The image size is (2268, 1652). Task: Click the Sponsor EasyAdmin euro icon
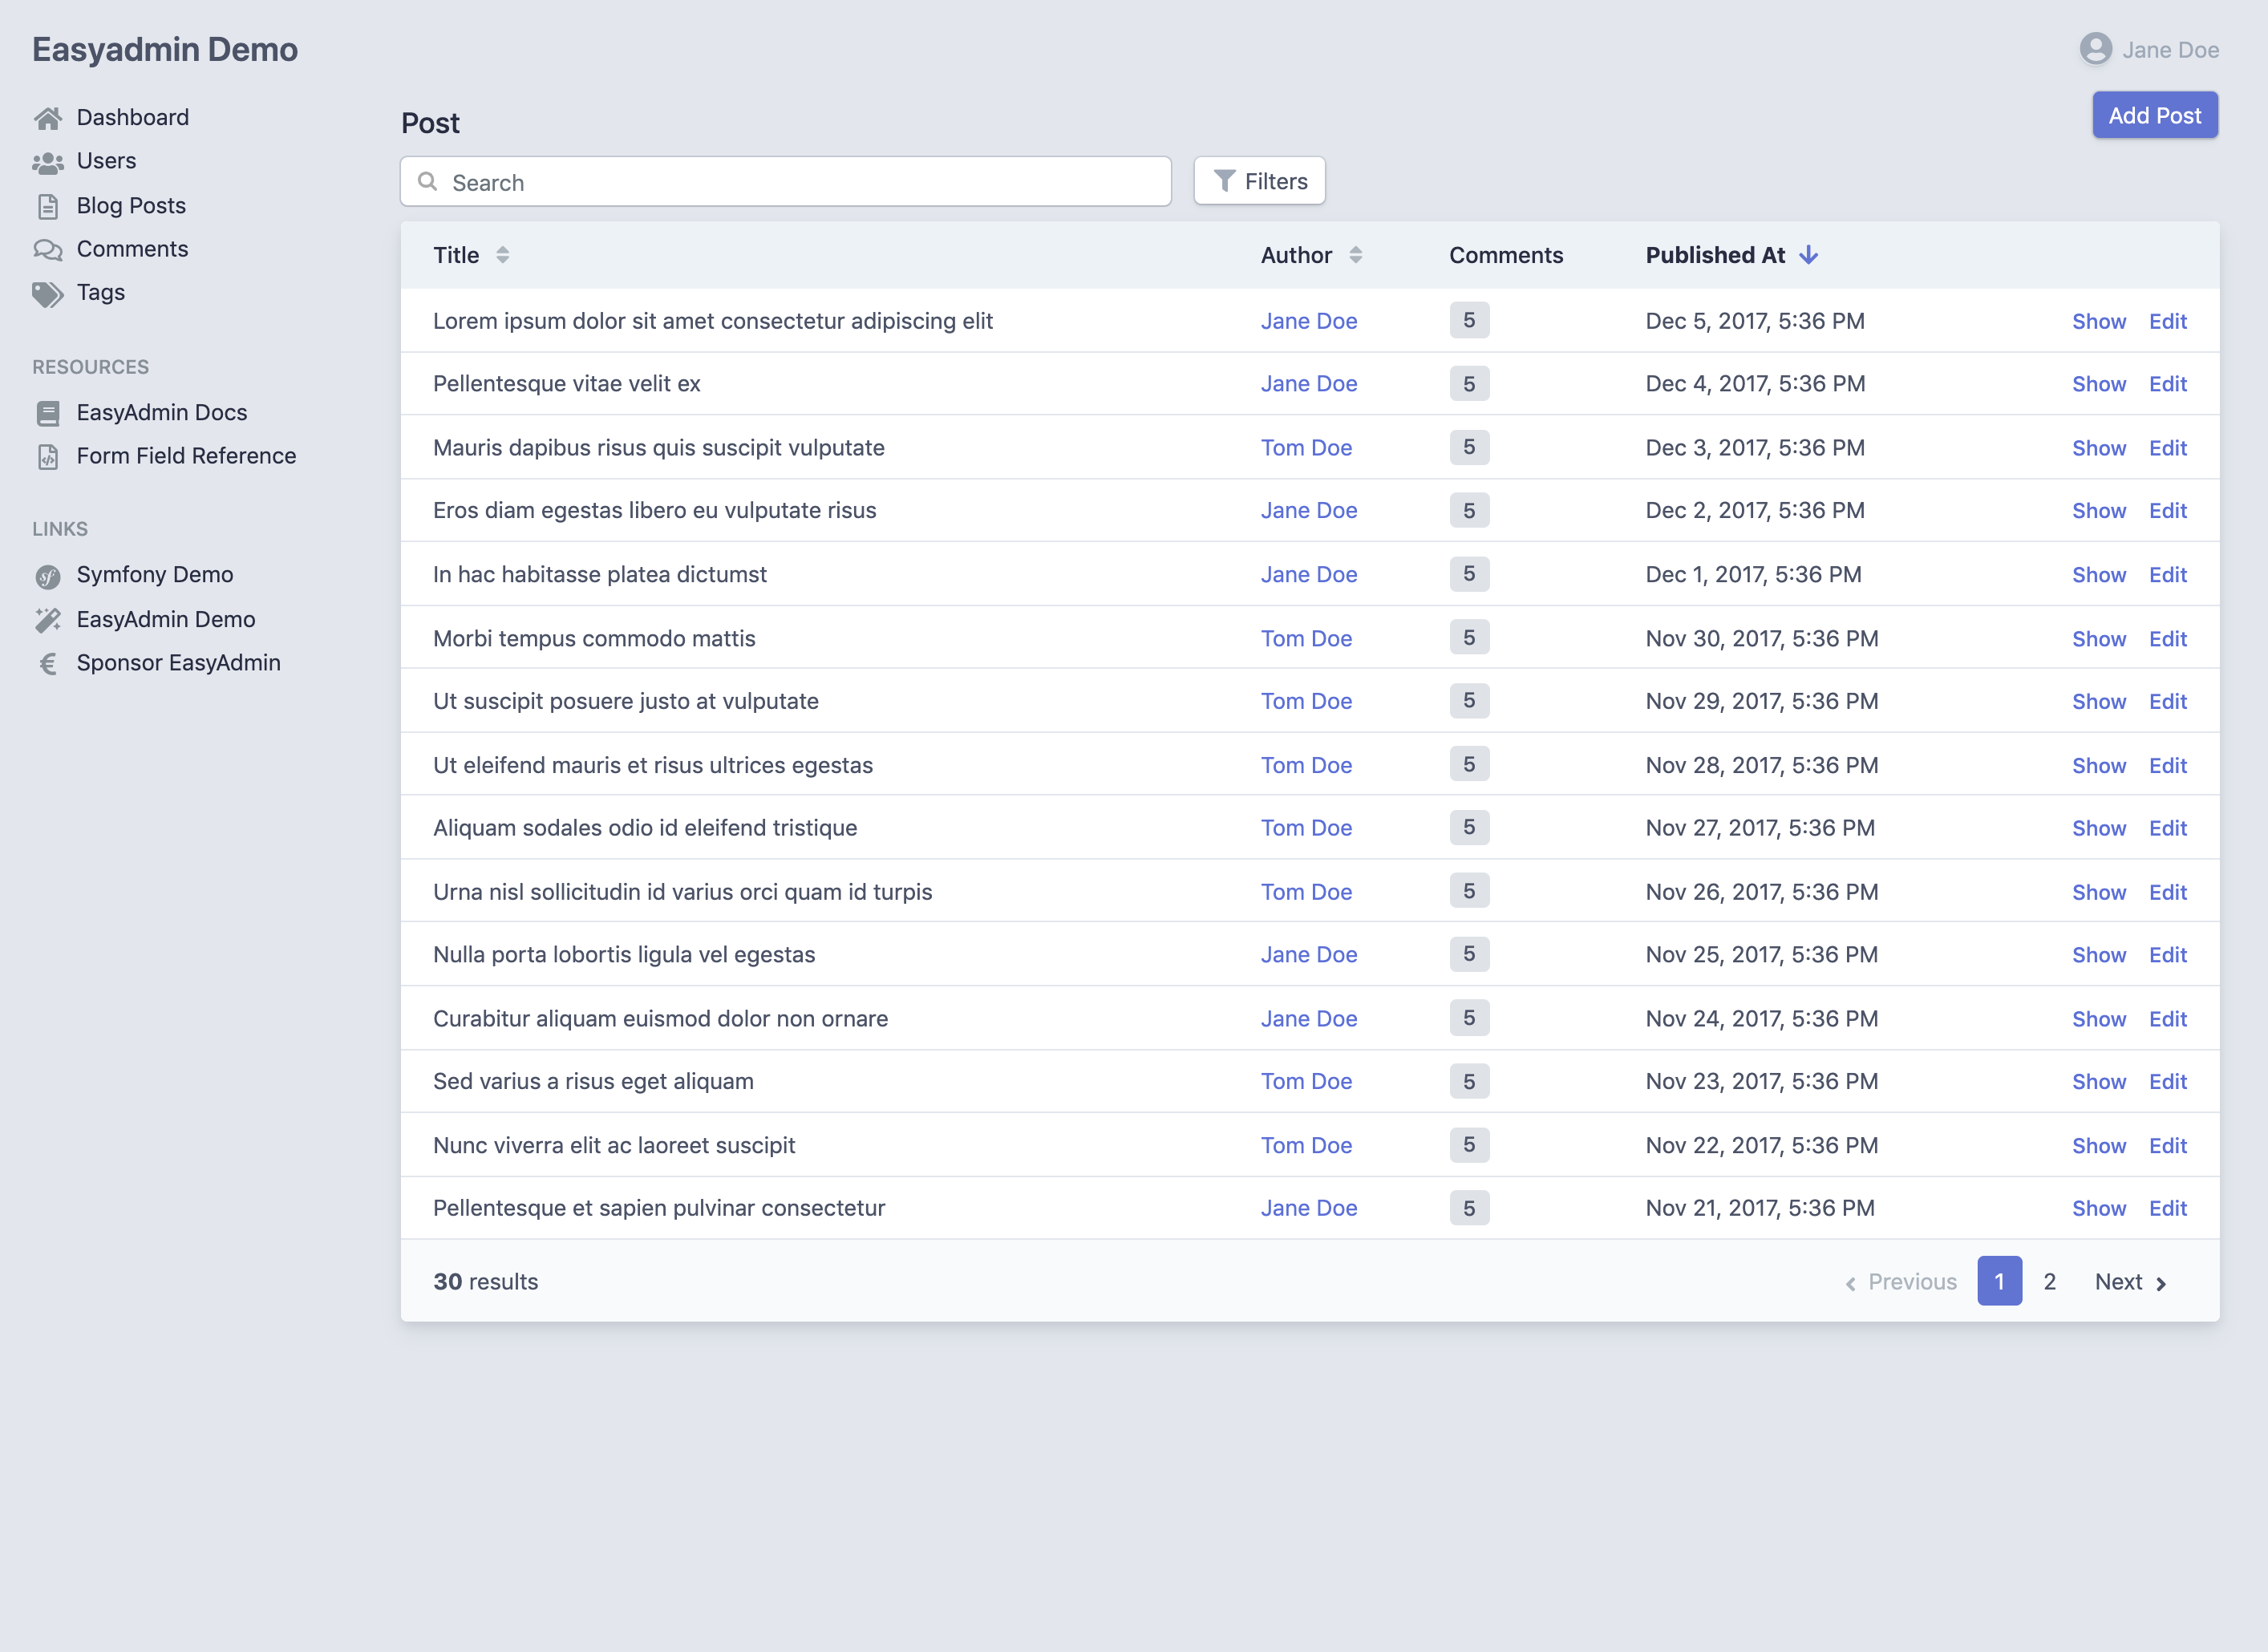pyautogui.click(x=48, y=664)
